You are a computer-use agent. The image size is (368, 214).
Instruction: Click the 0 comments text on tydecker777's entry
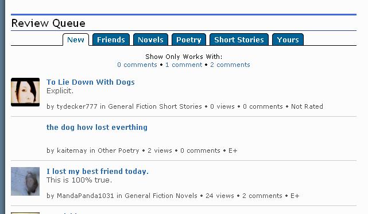263,106
